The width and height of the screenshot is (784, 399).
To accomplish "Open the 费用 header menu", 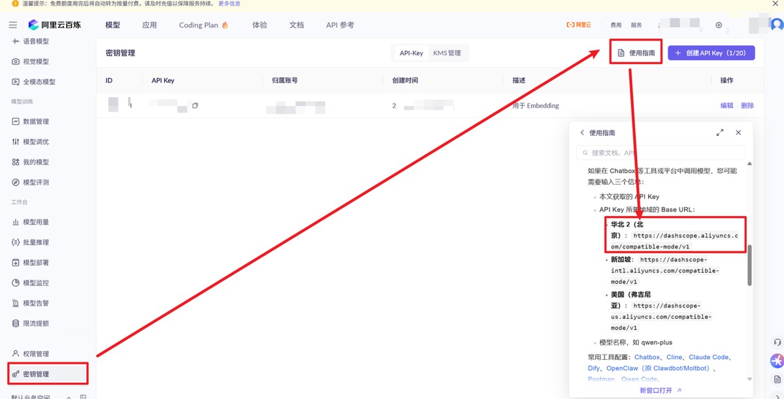I will (x=616, y=25).
